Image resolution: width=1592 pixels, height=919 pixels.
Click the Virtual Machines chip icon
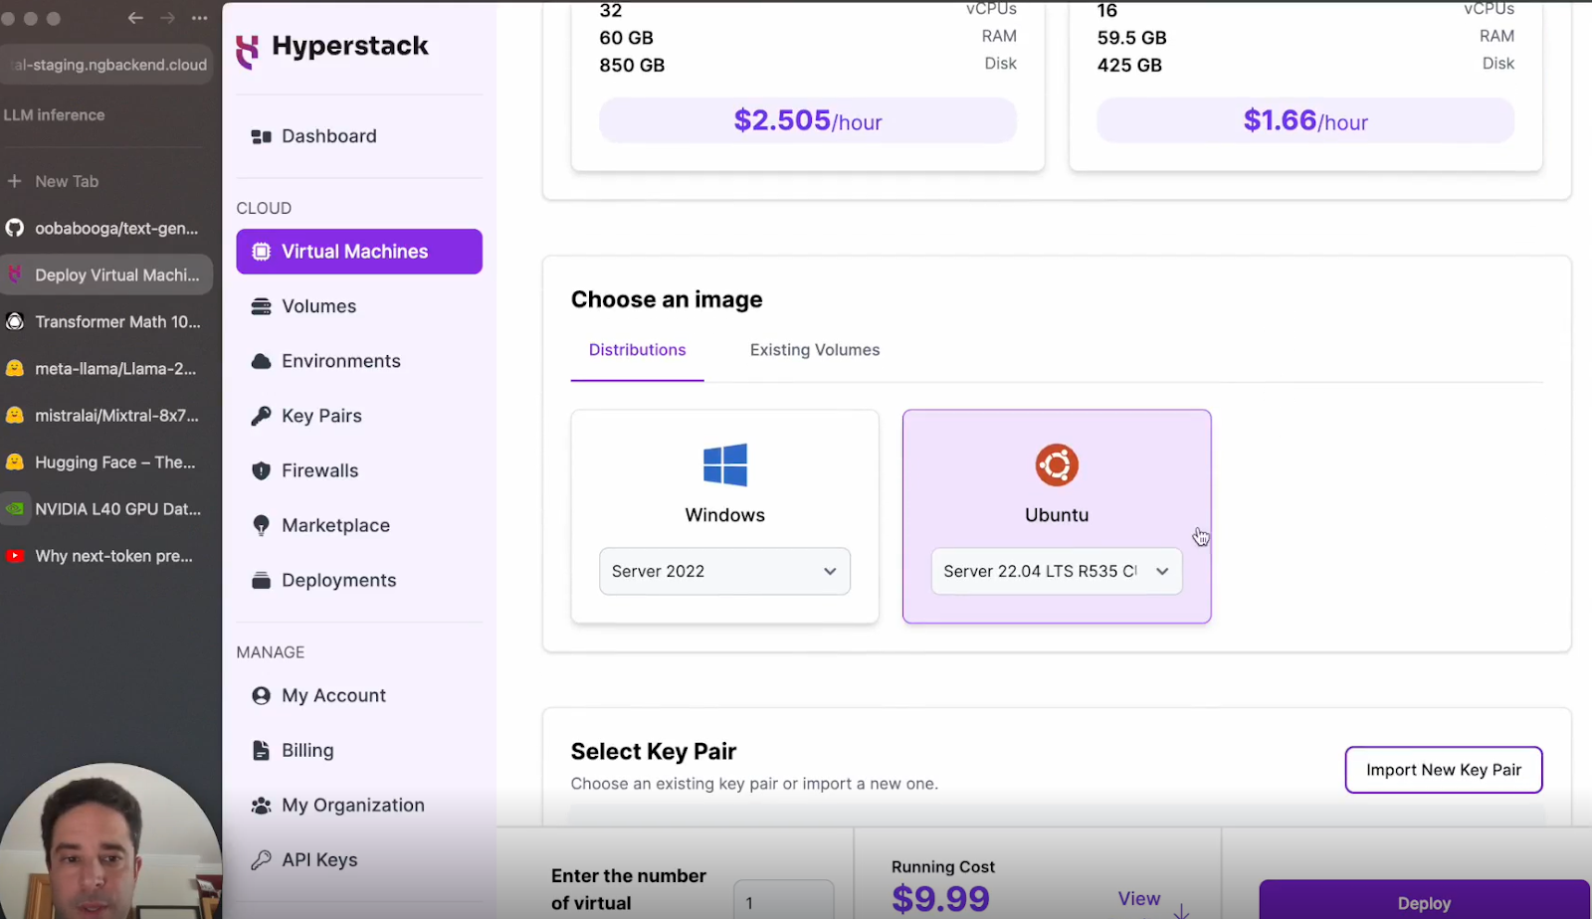click(261, 252)
